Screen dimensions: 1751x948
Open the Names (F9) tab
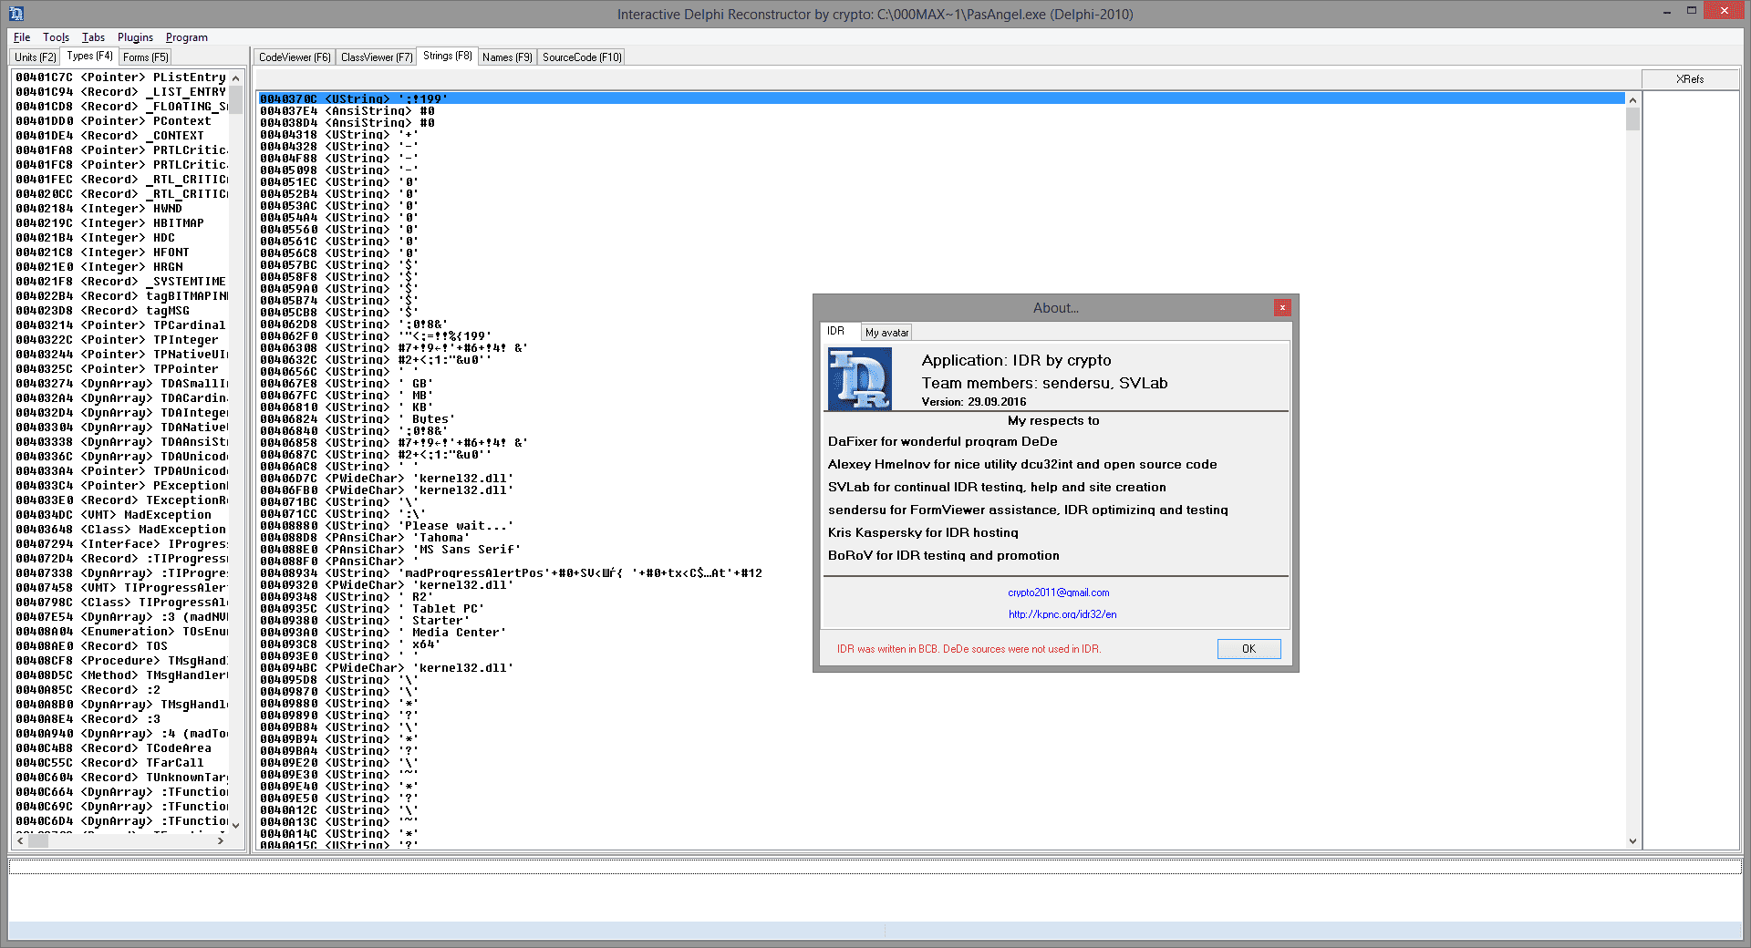pos(507,57)
